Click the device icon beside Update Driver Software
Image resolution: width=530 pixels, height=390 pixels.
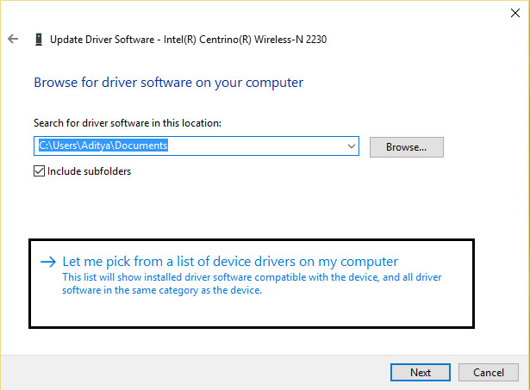[x=38, y=39]
